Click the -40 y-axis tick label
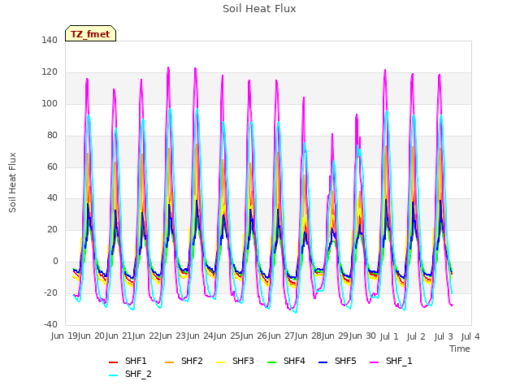This screenshot has width=520, height=390. pos(50,324)
